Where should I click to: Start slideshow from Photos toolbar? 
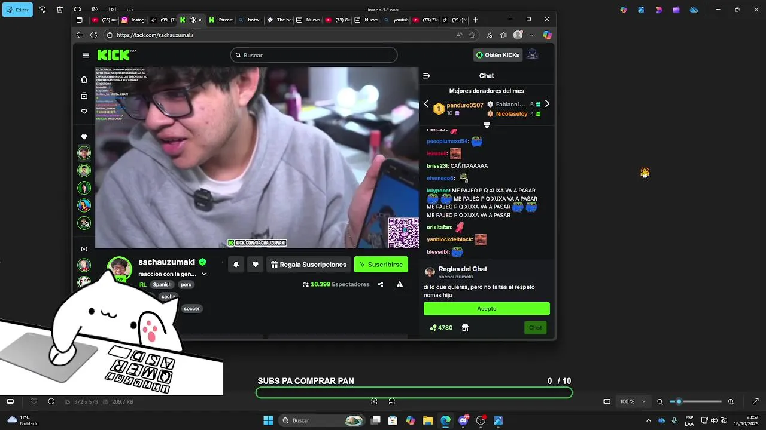pos(113,10)
